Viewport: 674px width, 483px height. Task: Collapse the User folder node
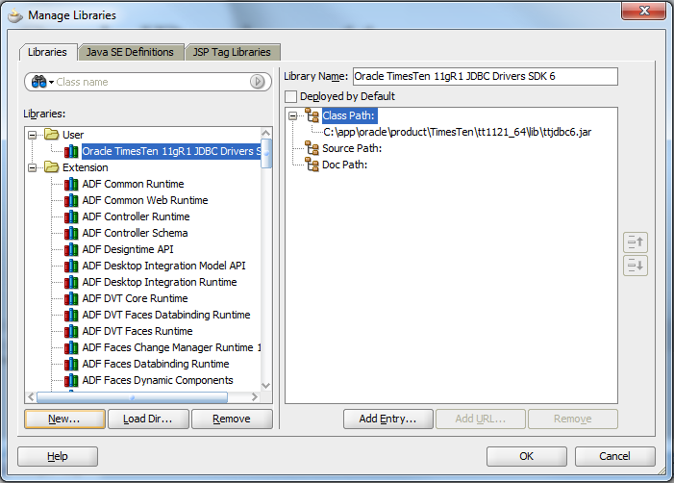point(33,135)
